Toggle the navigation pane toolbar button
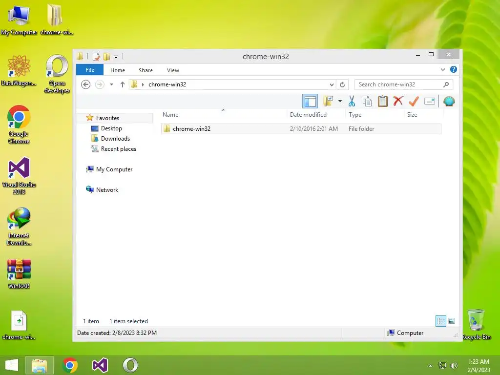500x375 pixels. click(310, 102)
